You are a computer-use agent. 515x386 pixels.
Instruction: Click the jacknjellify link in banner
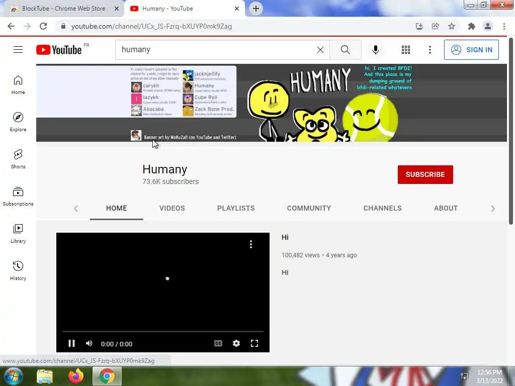pos(204,75)
